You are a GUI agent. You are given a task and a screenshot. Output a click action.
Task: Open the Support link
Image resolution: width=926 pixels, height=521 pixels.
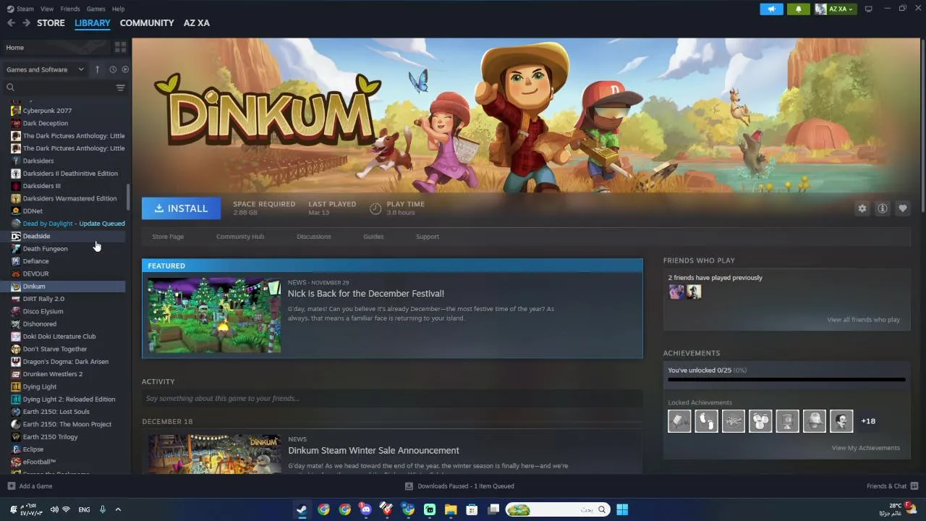click(428, 237)
